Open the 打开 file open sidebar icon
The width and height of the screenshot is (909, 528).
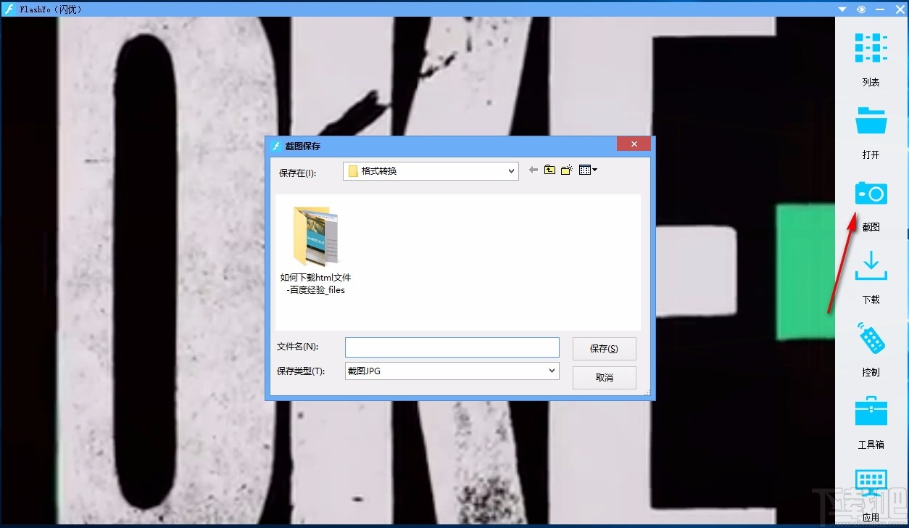click(870, 120)
